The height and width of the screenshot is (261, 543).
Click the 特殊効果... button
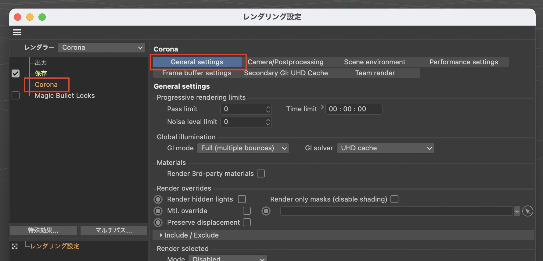[43, 231]
